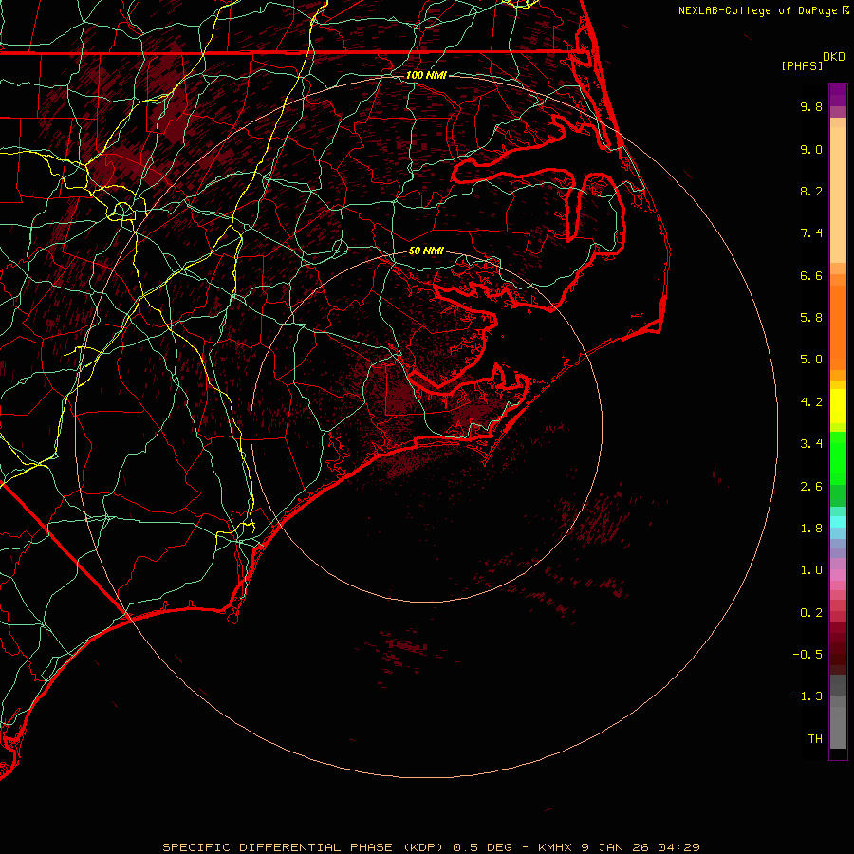Click the 50 NMI range ring label
Viewport: 854px width, 854px height.
426,251
